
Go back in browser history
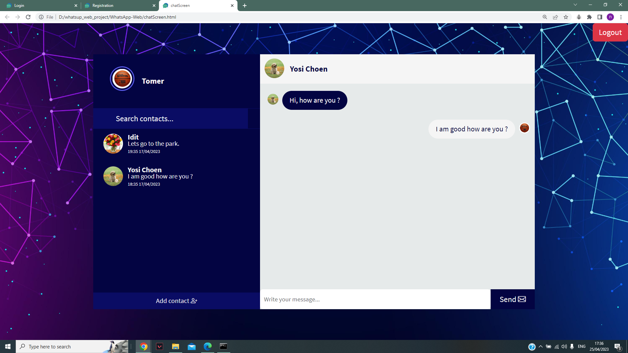(x=7, y=17)
